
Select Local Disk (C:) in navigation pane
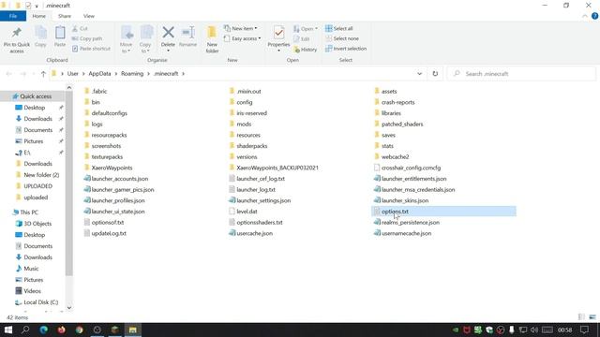tap(40, 302)
